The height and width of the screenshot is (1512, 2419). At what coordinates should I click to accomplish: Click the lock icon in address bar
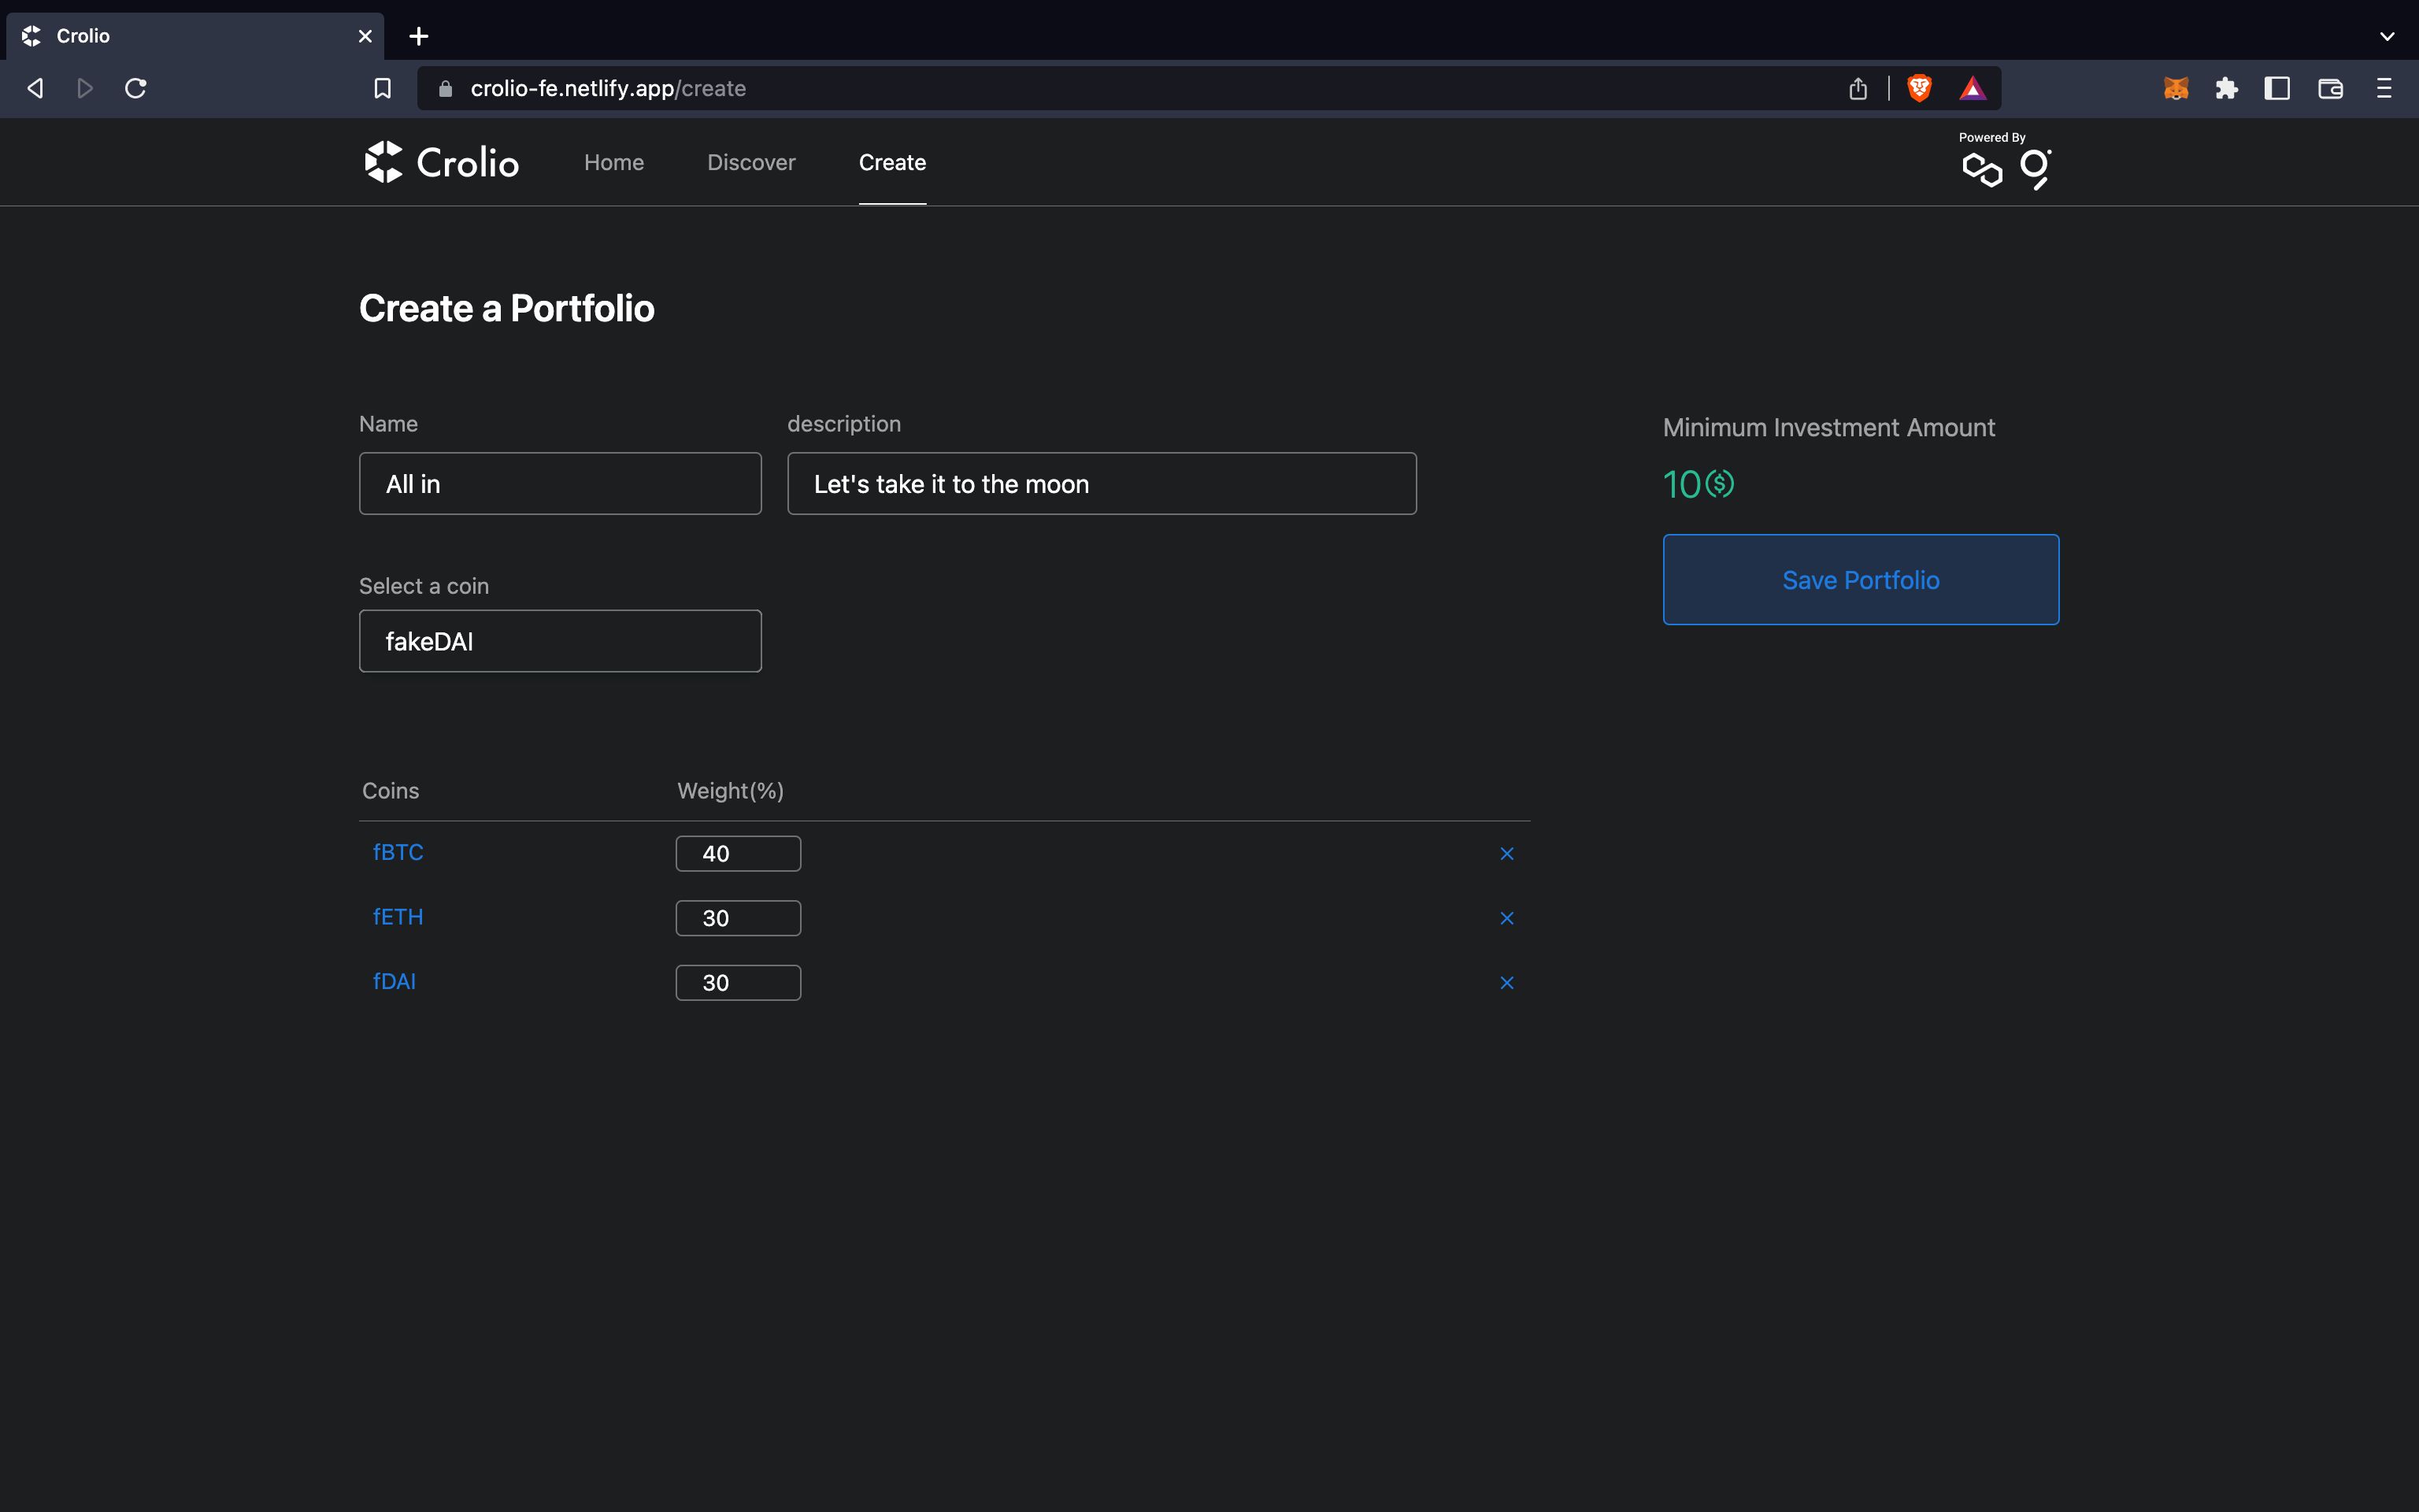(x=446, y=89)
